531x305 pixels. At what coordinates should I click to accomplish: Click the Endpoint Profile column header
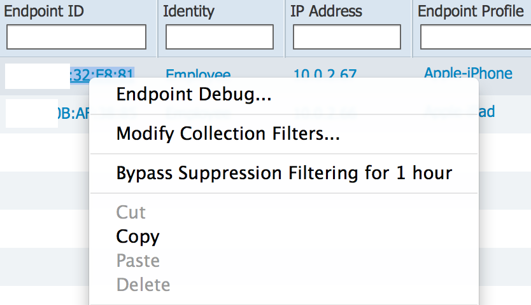point(471,11)
